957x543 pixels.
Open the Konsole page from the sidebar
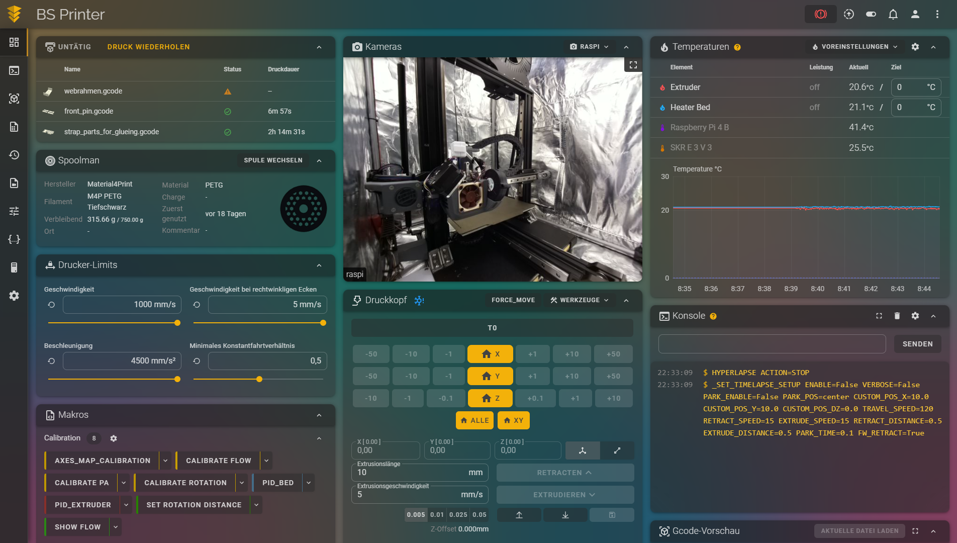pos(14,70)
